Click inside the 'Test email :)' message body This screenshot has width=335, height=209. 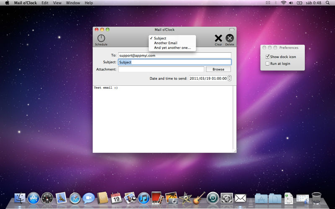coord(162,119)
